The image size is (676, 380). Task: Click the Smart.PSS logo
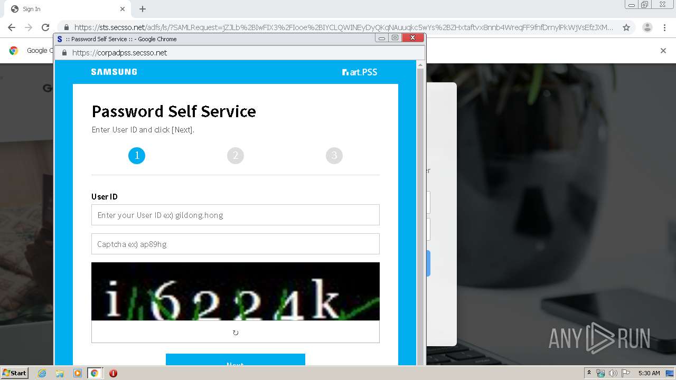(360, 72)
